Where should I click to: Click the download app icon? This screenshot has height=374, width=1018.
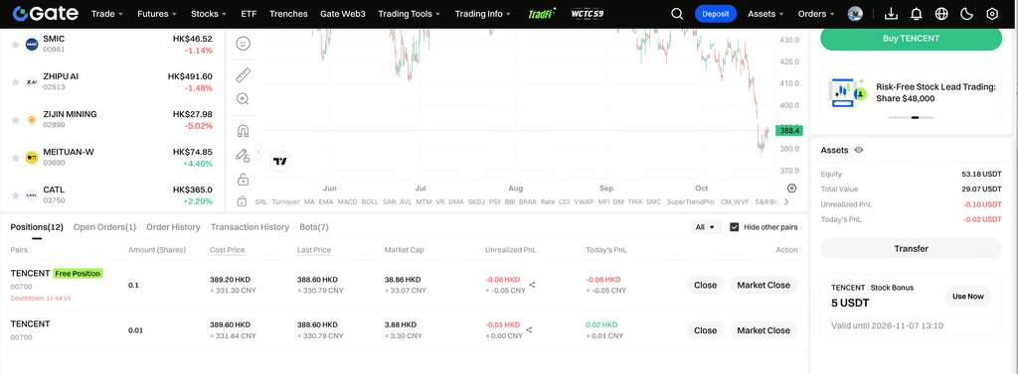(892, 14)
